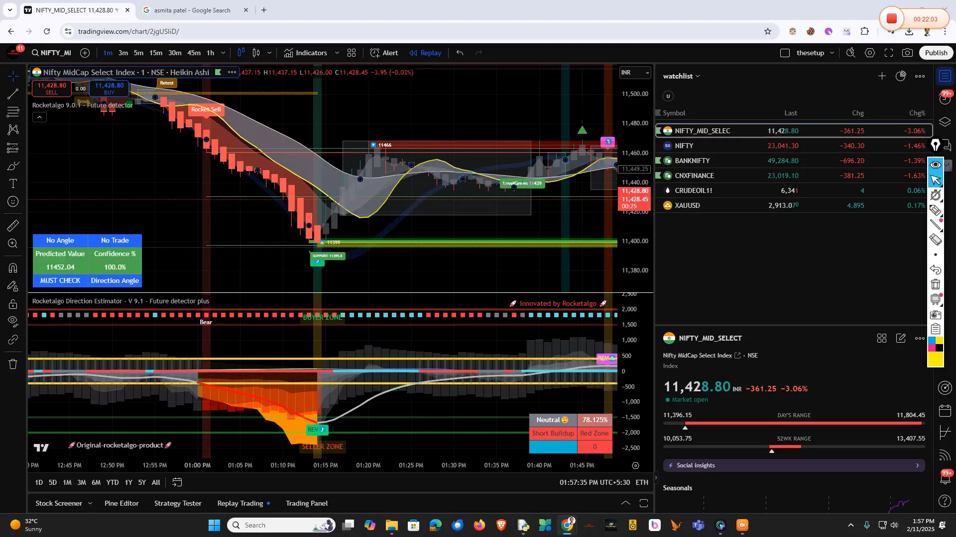Select the trend line drawing tool
The width and height of the screenshot is (956, 537).
tap(13, 94)
